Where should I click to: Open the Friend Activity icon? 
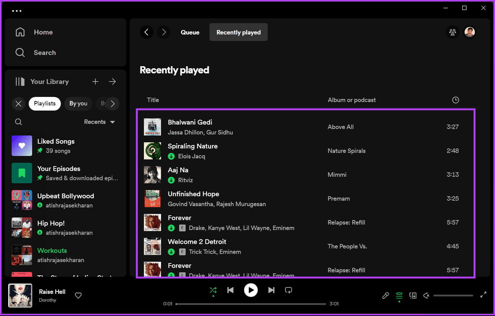click(x=453, y=32)
